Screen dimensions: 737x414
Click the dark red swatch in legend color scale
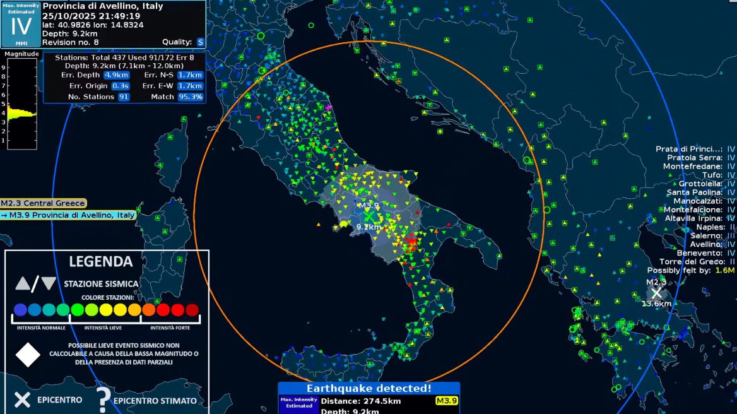click(x=192, y=310)
